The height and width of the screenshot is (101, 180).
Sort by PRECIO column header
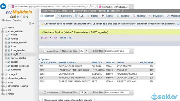click(x=110, y=63)
